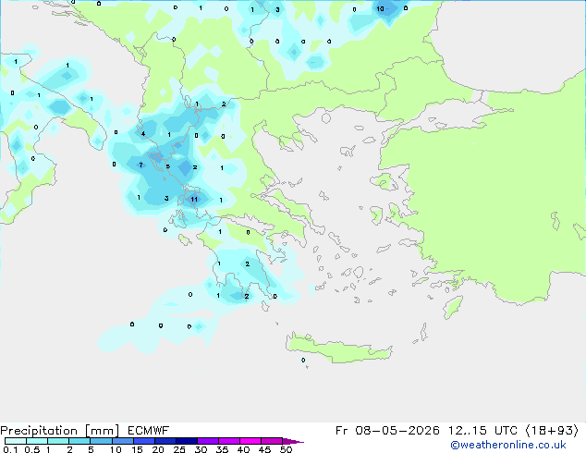Click the purple arrow above 50 on legend

[x=293, y=441]
